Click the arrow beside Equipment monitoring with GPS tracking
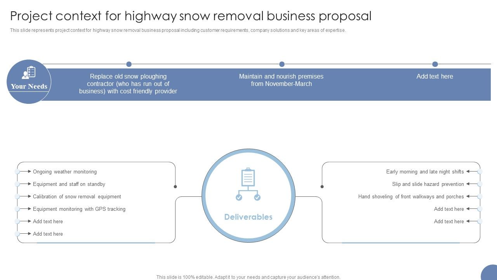Image resolution: width=497 pixels, height=280 pixels. (x=26, y=209)
